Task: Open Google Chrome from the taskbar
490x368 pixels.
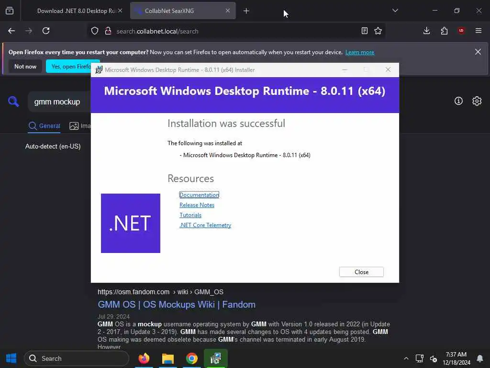Action: click(x=191, y=358)
